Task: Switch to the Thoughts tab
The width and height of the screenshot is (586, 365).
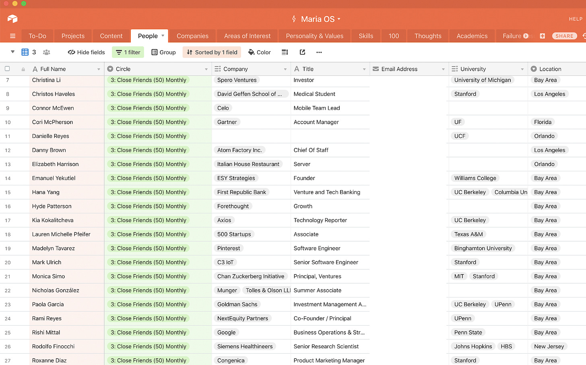Action: [428, 36]
